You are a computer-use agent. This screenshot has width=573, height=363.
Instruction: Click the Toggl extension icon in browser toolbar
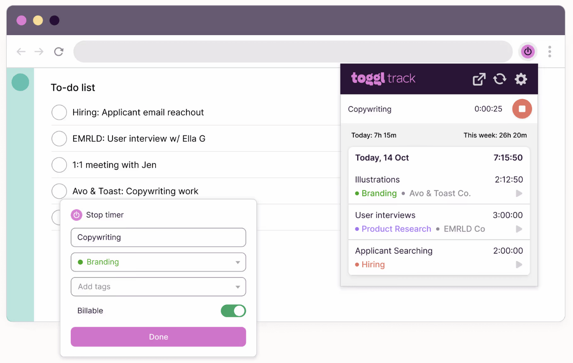click(528, 51)
